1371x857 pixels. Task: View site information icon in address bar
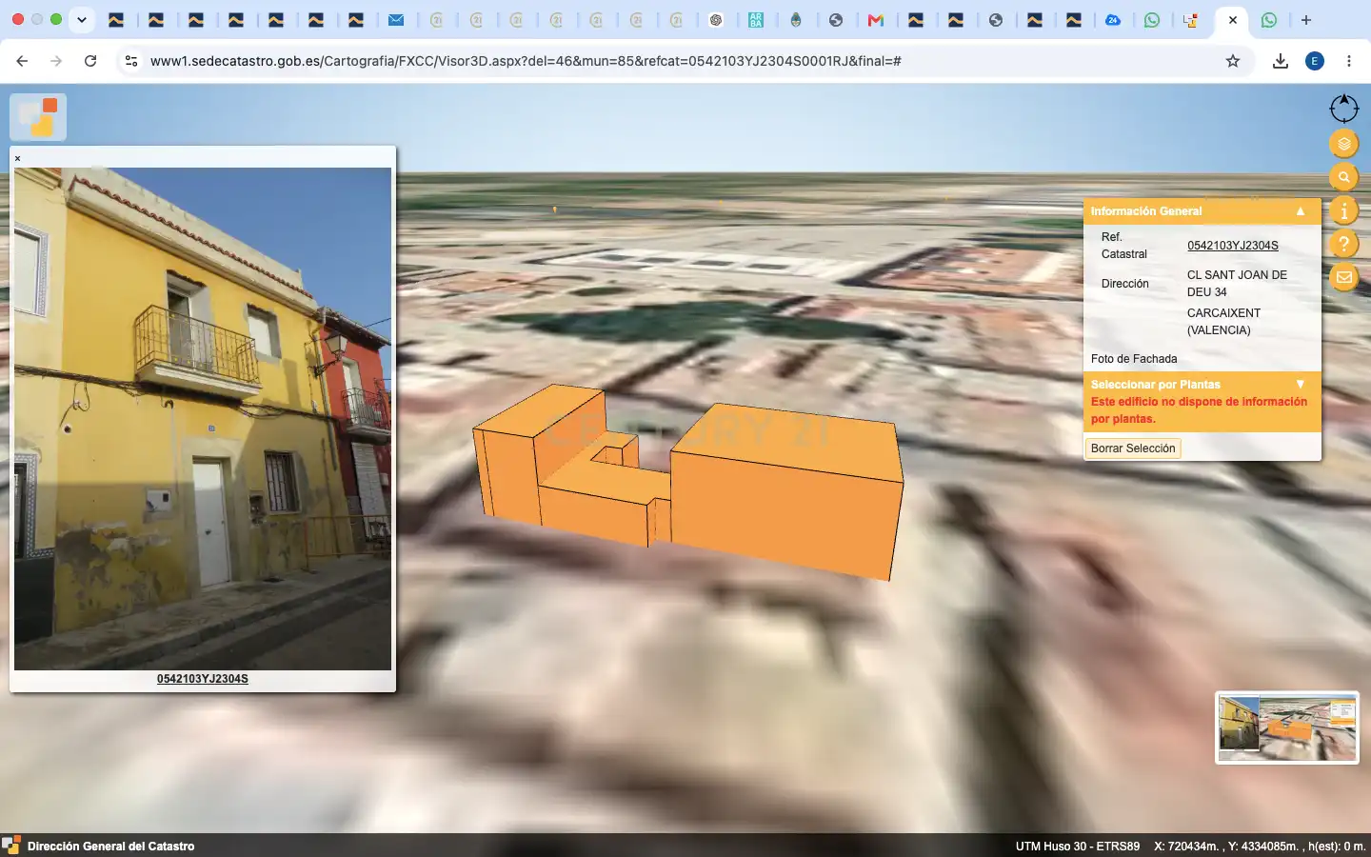click(131, 61)
